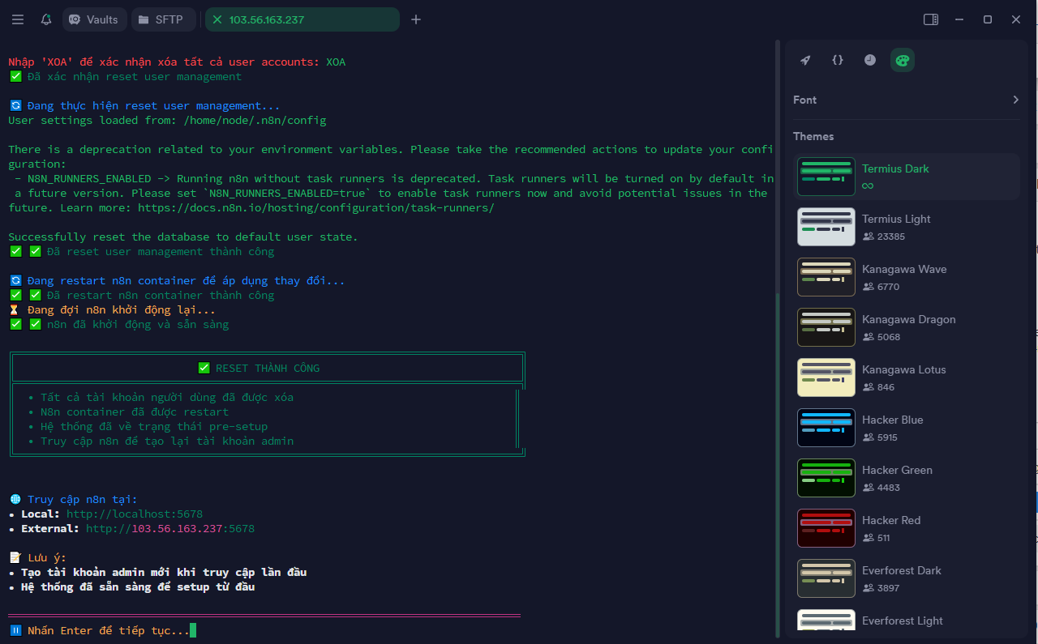Click the 'Nhấn Enter để tiếp tục' prompt
The image size is (1038, 644).
109,630
